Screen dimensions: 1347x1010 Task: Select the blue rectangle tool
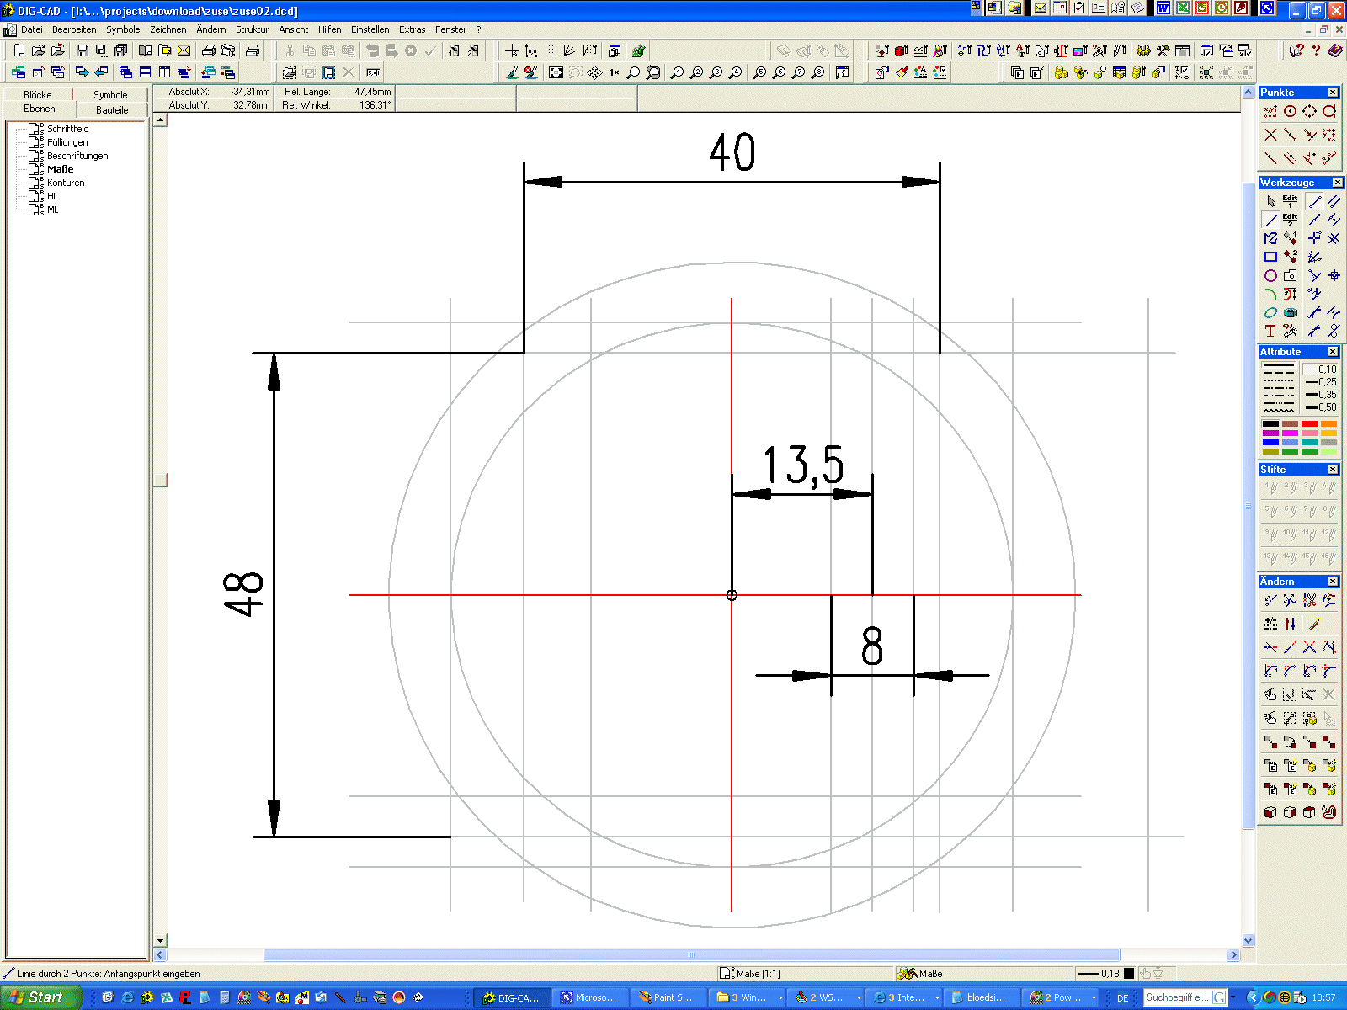(x=1271, y=257)
